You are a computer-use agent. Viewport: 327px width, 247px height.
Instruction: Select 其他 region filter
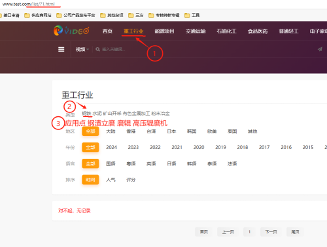[x=252, y=131]
